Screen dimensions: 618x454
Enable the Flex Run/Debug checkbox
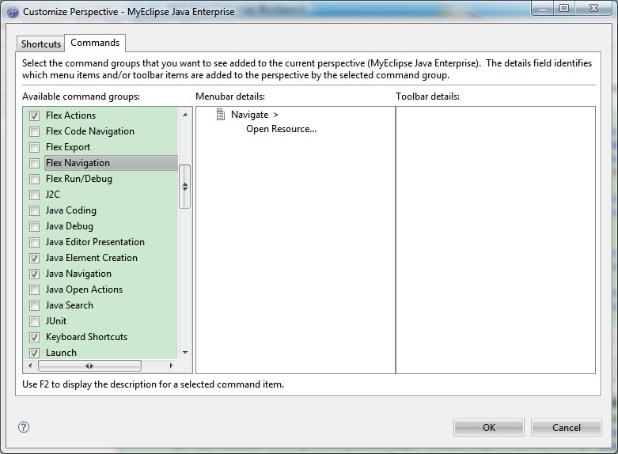click(x=34, y=179)
